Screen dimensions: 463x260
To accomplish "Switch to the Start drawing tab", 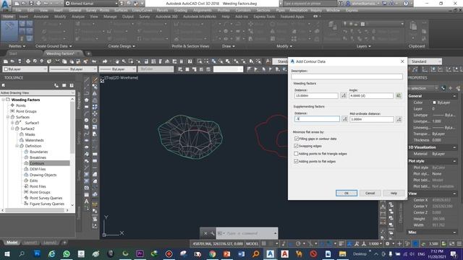I will click(13, 53).
